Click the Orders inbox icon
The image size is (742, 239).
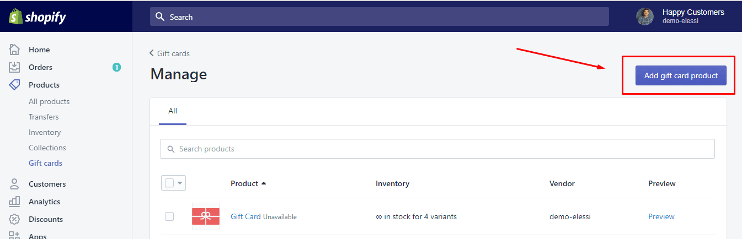tap(15, 67)
